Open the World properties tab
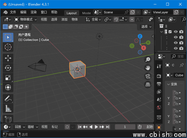 tap(159, 107)
